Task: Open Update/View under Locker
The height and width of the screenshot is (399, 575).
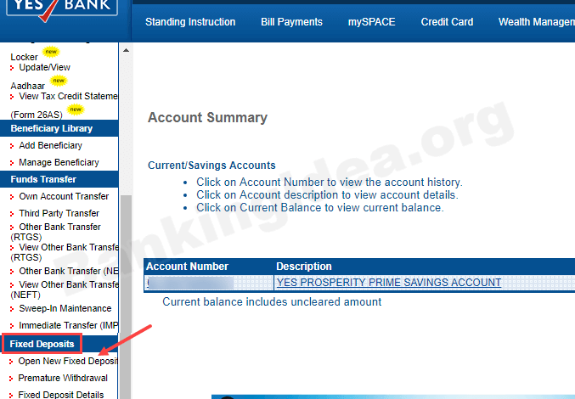Action: 44,67
